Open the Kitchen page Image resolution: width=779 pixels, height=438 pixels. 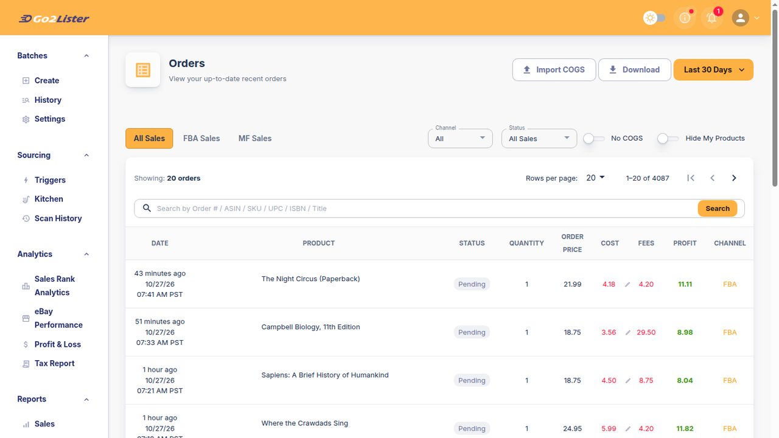tap(49, 199)
